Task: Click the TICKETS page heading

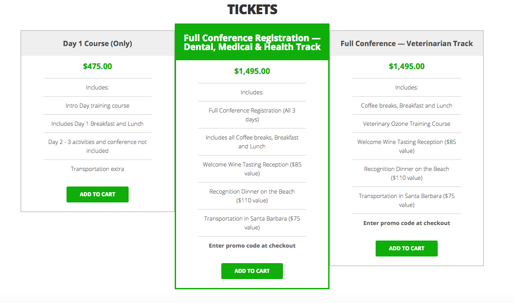Action: (x=252, y=9)
